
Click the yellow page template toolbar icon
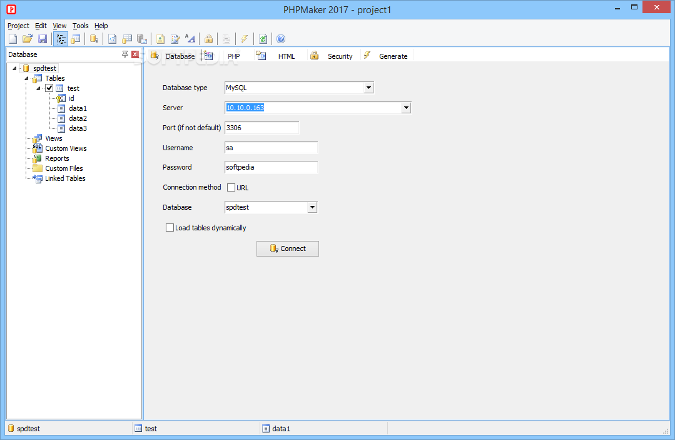coord(160,39)
